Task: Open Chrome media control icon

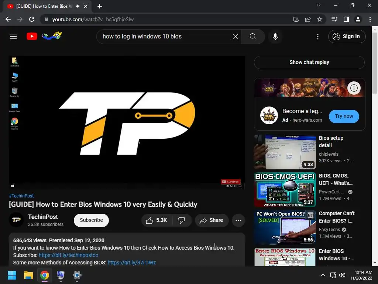Action: [x=334, y=19]
